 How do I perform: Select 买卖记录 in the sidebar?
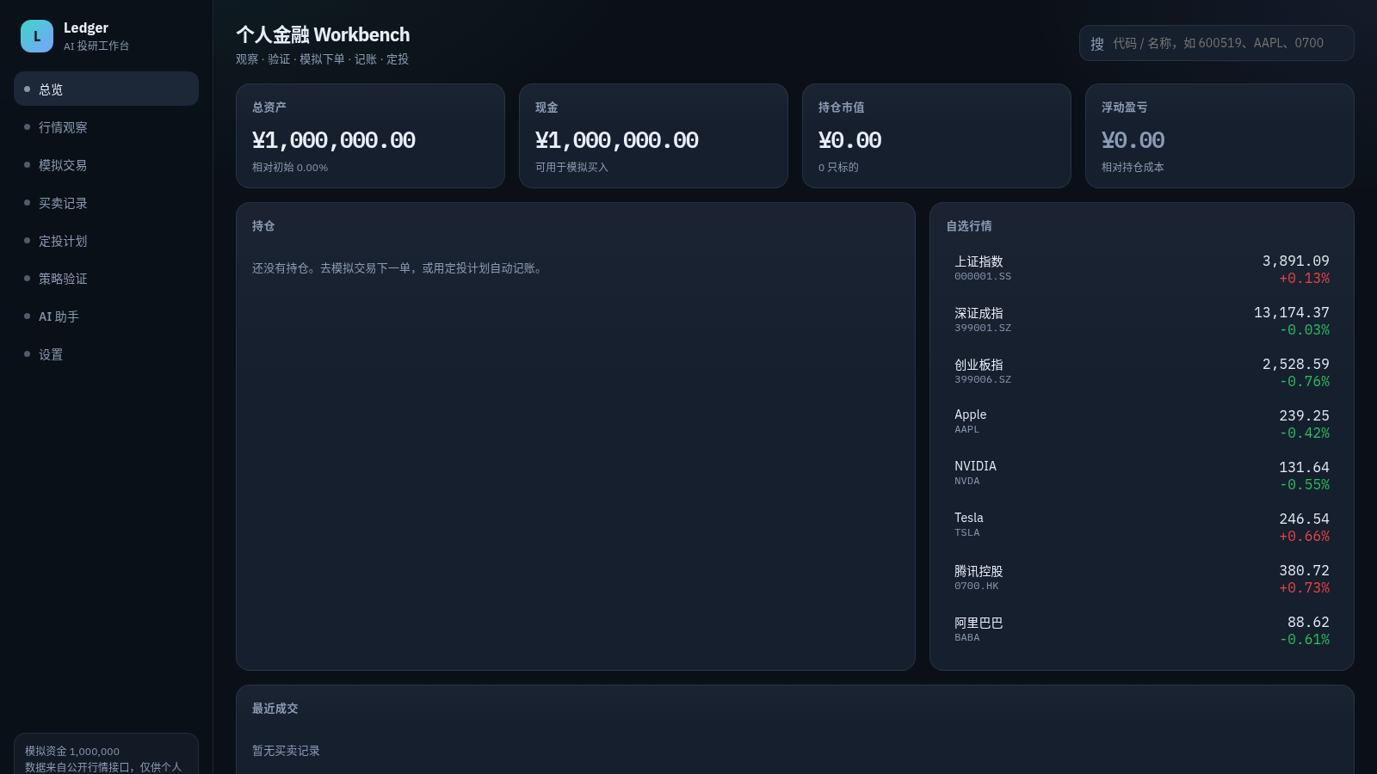[106, 202]
